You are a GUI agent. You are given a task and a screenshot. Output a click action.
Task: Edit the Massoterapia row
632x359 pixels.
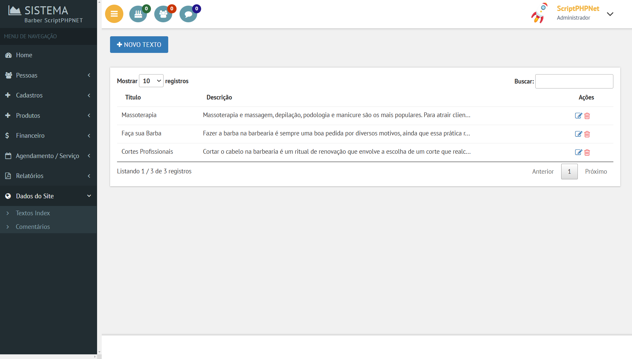(x=578, y=116)
